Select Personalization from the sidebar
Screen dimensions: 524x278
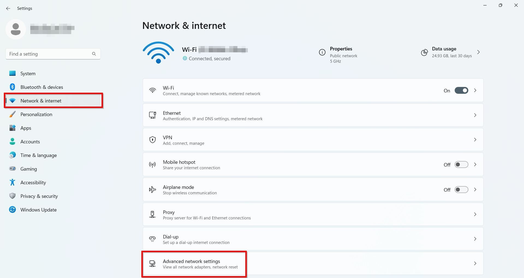[x=36, y=114]
